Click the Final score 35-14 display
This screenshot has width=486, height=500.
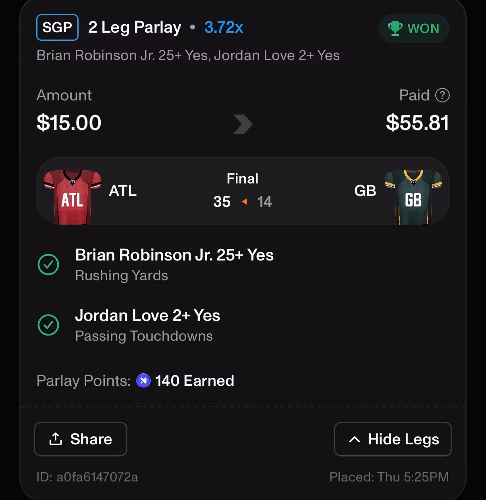pos(243,190)
